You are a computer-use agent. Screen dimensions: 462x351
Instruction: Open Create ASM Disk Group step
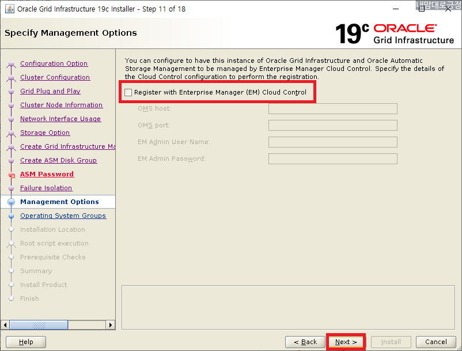[x=59, y=160]
